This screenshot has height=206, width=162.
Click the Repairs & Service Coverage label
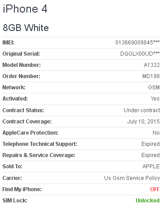pos(39,155)
